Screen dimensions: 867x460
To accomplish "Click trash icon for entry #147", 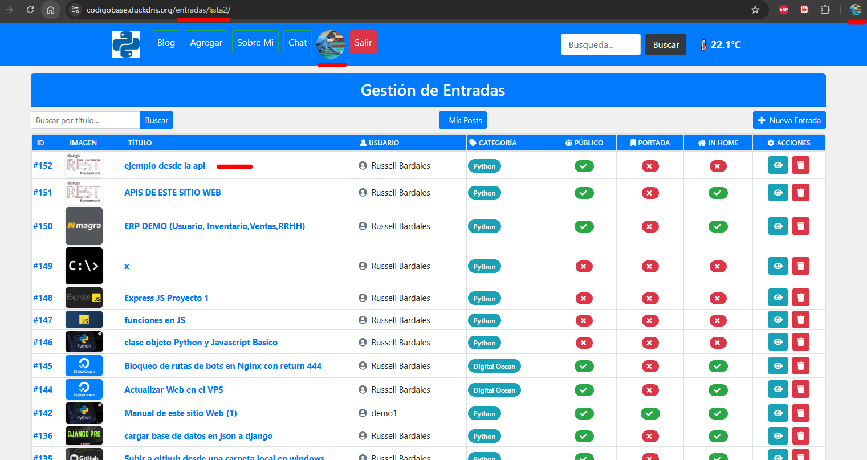I will 800,320.
